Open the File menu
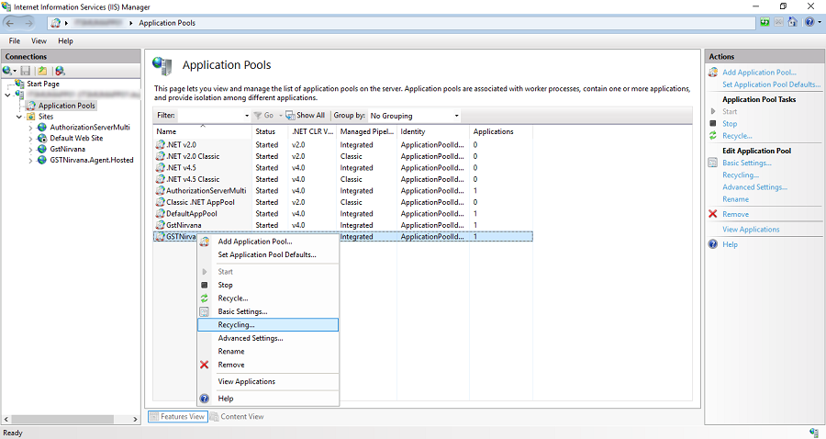The width and height of the screenshot is (826, 439). click(14, 40)
